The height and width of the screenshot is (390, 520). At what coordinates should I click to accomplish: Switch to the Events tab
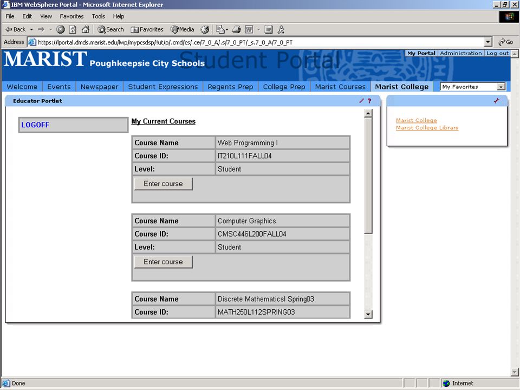58,87
